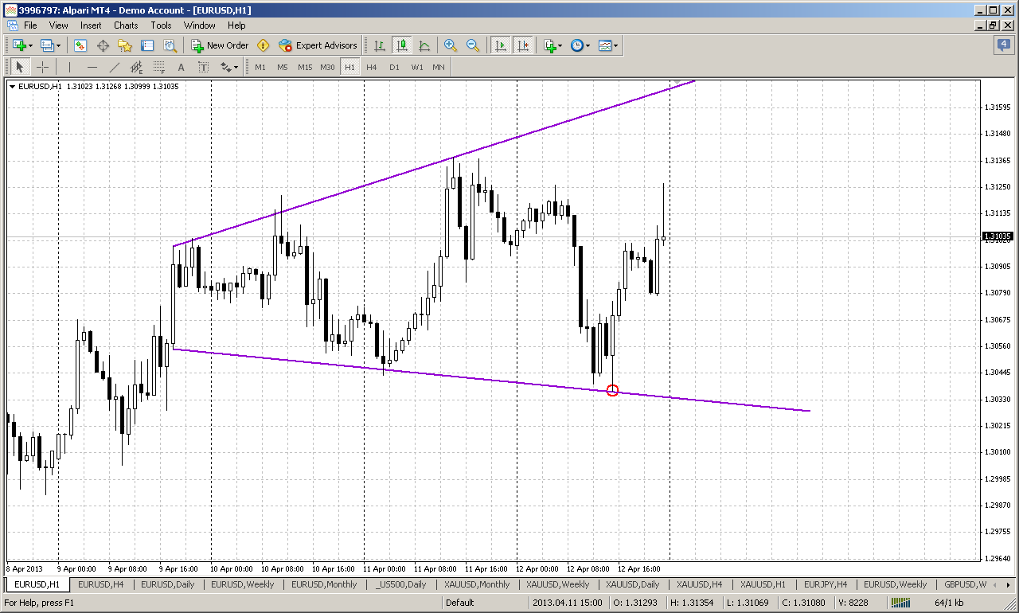Click the 64/1 kb traffic indicator
1019x613 pixels.
pos(951,603)
